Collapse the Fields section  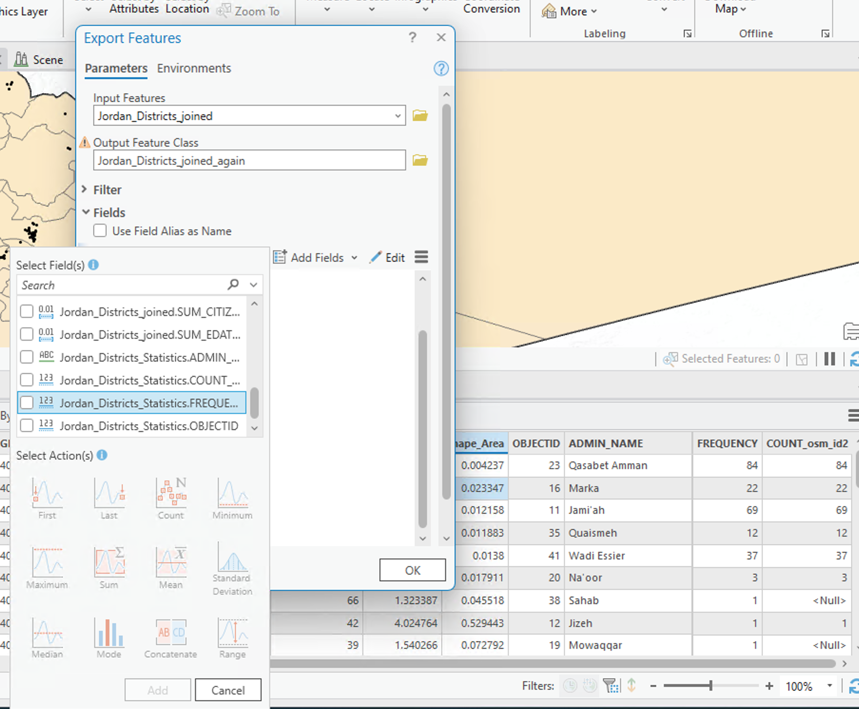pos(86,212)
